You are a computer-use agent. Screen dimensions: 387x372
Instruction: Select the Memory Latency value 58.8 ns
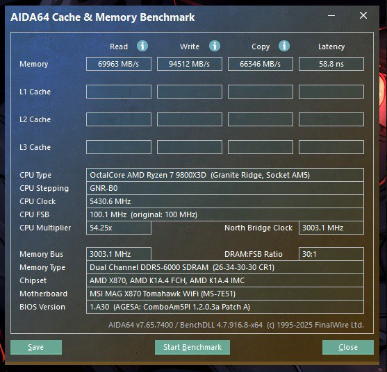[x=331, y=64]
